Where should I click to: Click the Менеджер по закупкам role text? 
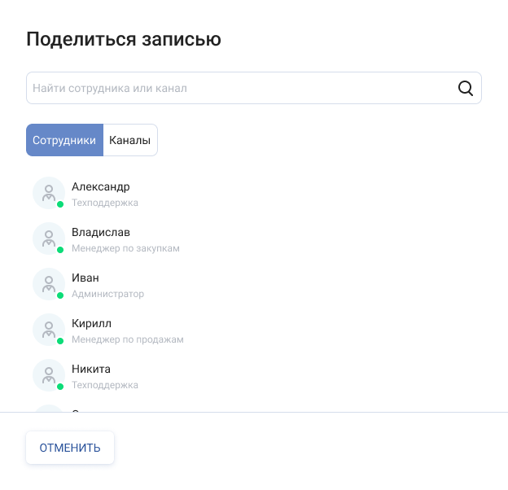(x=125, y=248)
